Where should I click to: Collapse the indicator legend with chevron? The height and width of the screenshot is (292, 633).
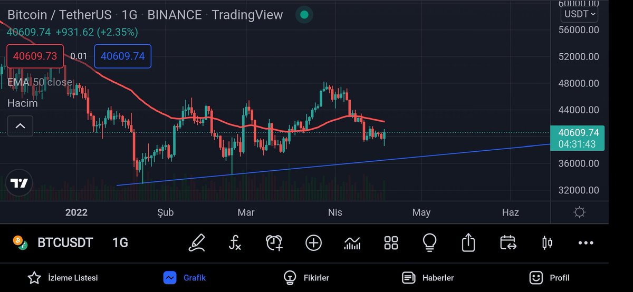(x=20, y=126)
